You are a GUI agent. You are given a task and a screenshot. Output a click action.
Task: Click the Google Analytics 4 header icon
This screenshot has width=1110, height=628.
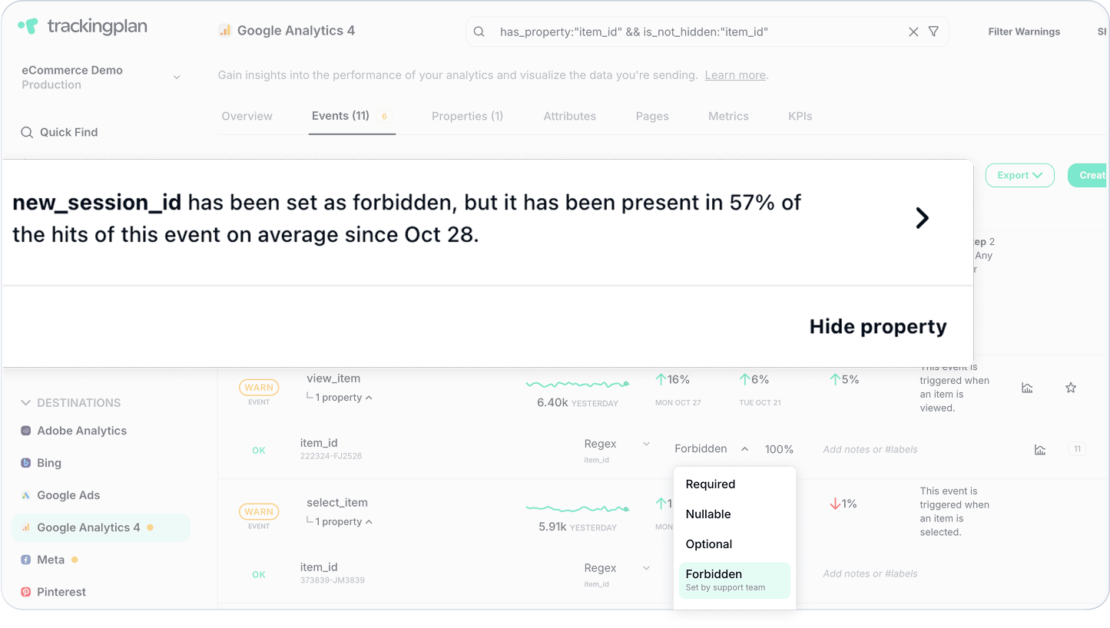tap(225, 31)
